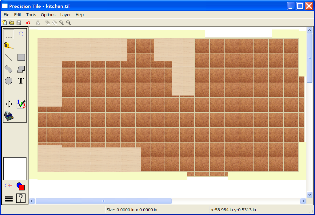Click the undo arrow in toolbar

[28, 23]
